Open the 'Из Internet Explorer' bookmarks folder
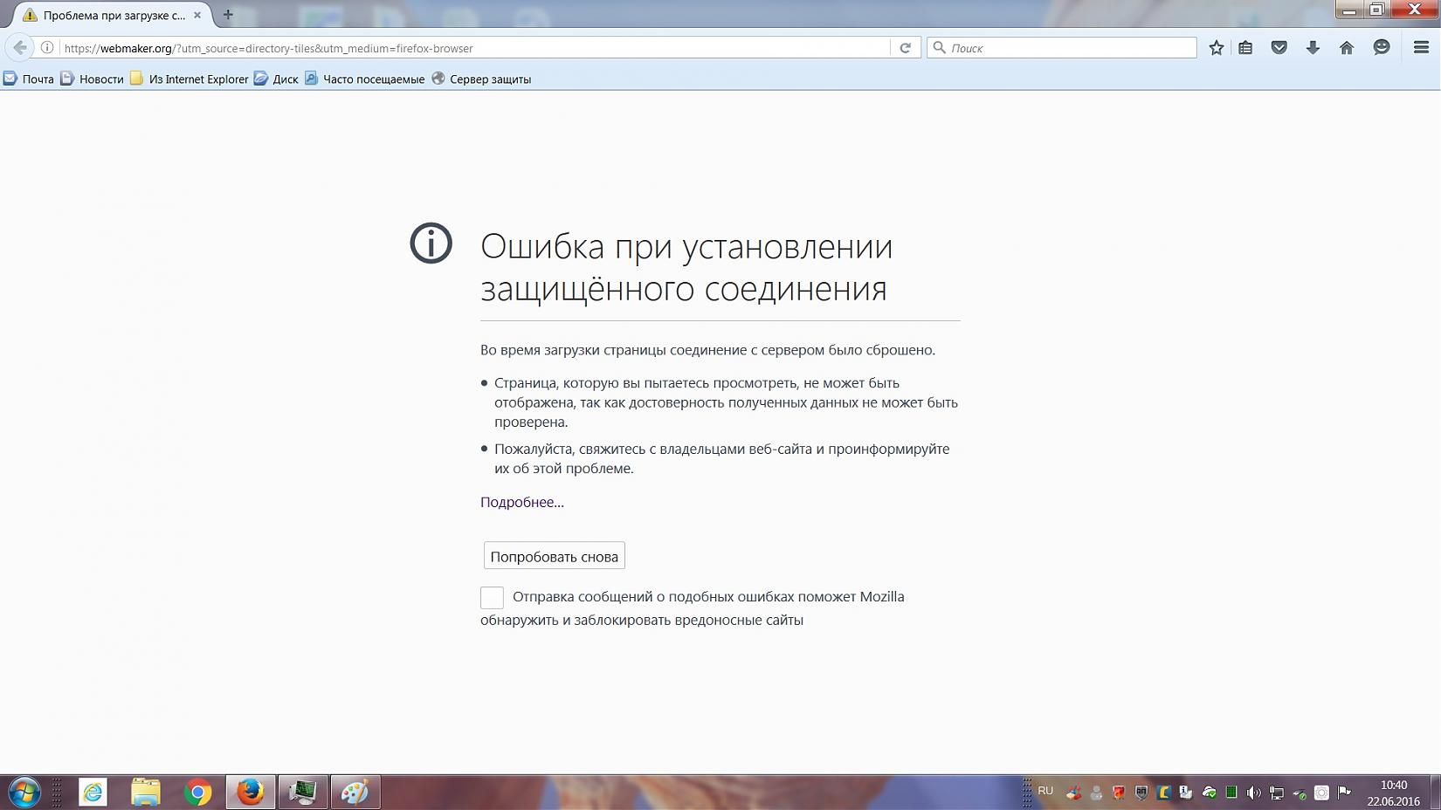This screenshot has width=1441, height=810. click(x=190, y=79)
